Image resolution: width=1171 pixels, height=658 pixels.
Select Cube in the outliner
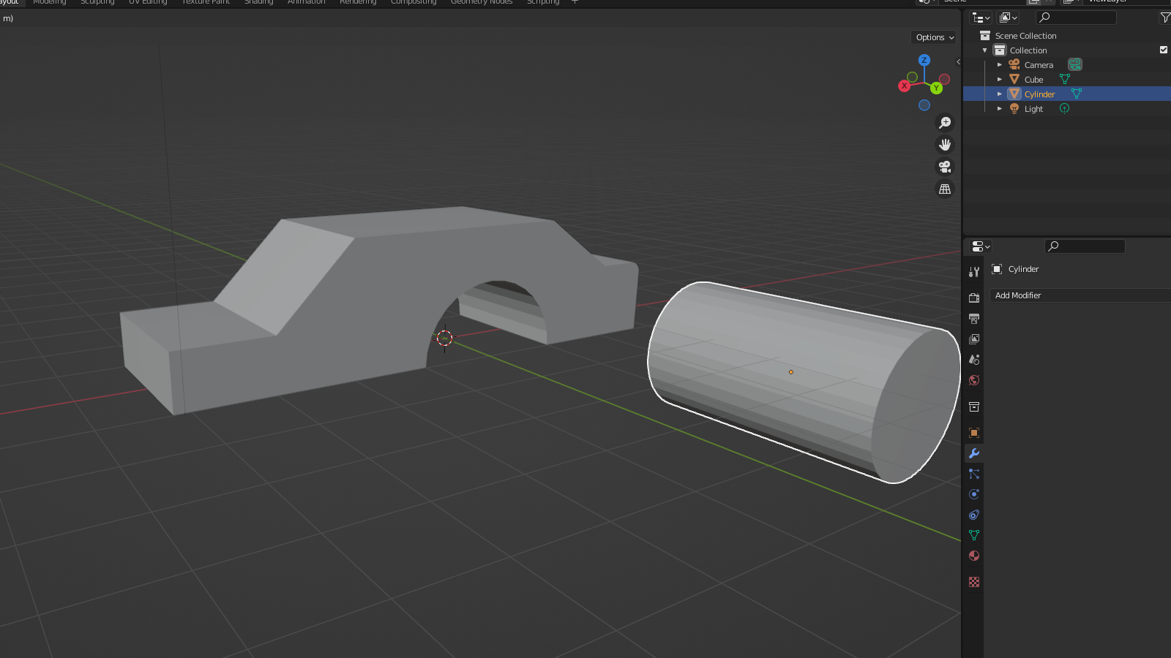click(1033, 80)
